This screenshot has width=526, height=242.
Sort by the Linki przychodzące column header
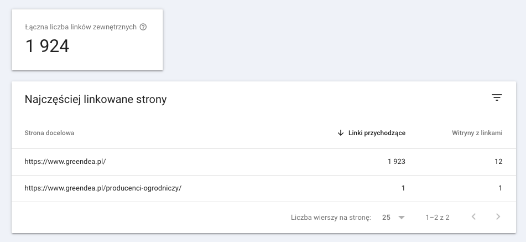[x=377, y=133]
